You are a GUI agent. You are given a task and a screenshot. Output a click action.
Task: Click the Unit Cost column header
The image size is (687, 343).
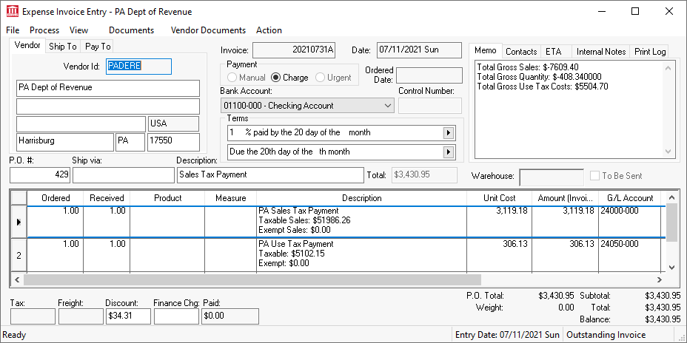[499, 198]
